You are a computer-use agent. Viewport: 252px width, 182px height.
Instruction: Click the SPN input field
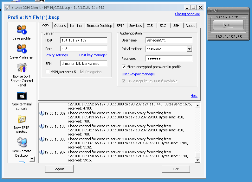coord(83,64)
